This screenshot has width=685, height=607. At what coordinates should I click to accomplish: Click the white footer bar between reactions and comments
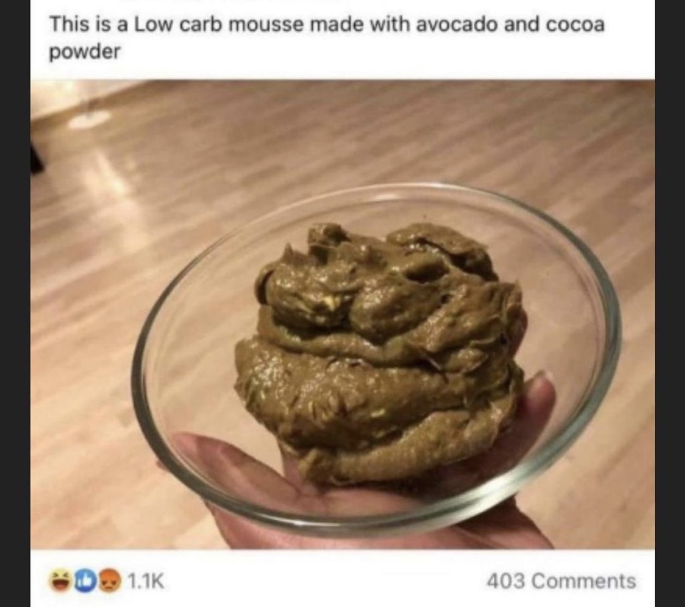[x=325, y=581]
